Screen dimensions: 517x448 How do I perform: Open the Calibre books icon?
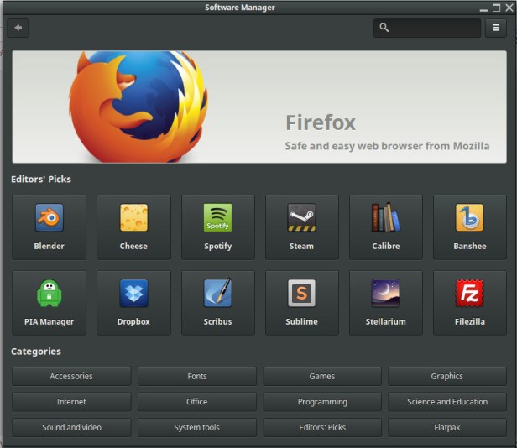tap(385, 218)
